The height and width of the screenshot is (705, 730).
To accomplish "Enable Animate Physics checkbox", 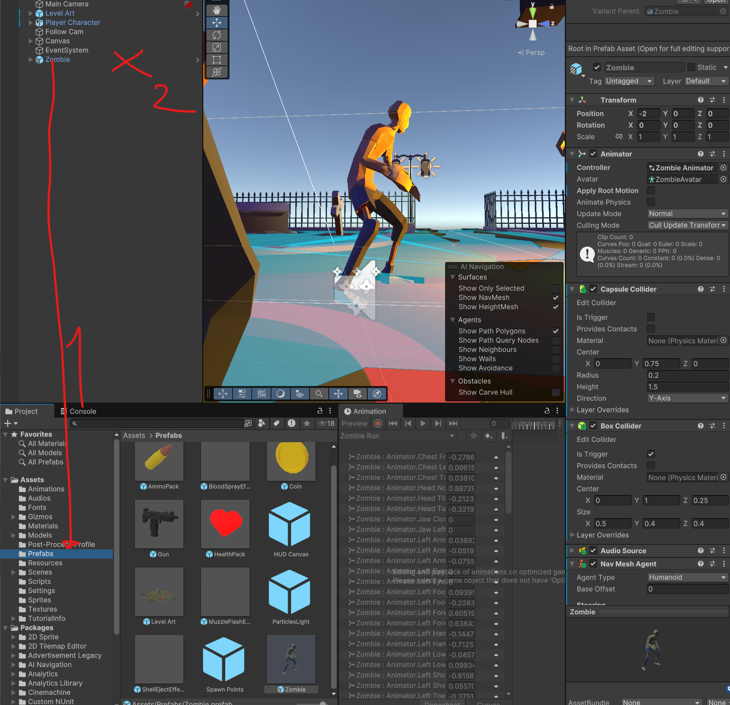I will pyautogui.click(x=651, y=202).
